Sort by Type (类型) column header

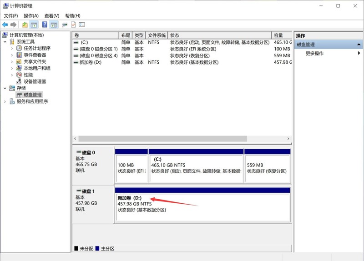139,35
